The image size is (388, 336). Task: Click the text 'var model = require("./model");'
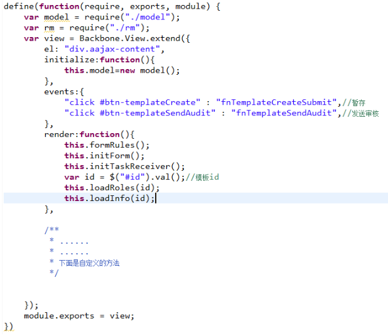tap(102, 17)
